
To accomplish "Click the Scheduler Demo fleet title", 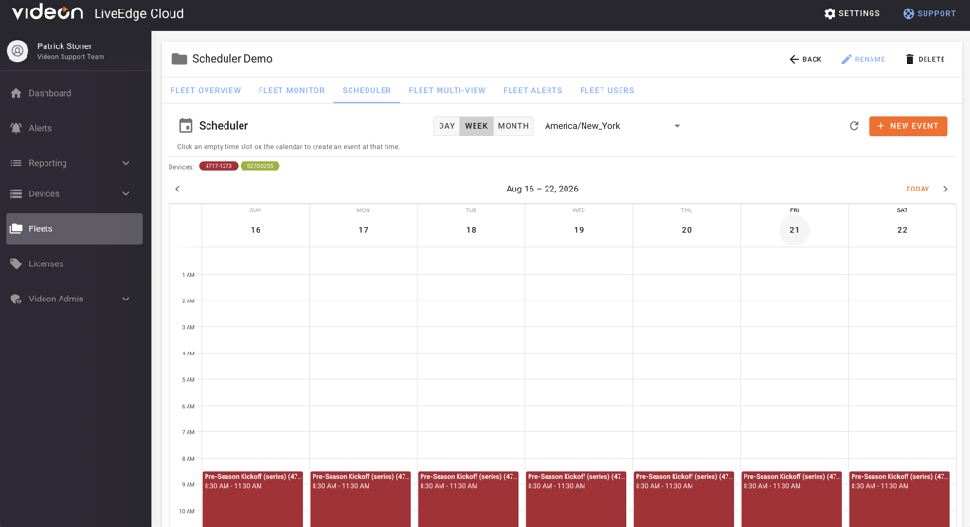I will [232, 59].
